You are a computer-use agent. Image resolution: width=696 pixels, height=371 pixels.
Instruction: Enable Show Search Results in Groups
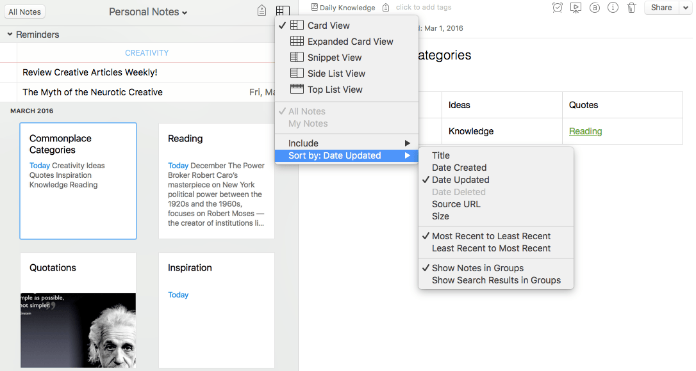tap(496, 280)
